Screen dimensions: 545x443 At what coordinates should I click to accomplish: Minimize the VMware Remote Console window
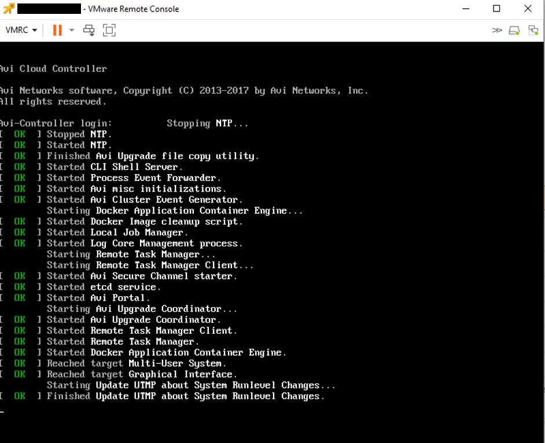click(x=466, y=9)
